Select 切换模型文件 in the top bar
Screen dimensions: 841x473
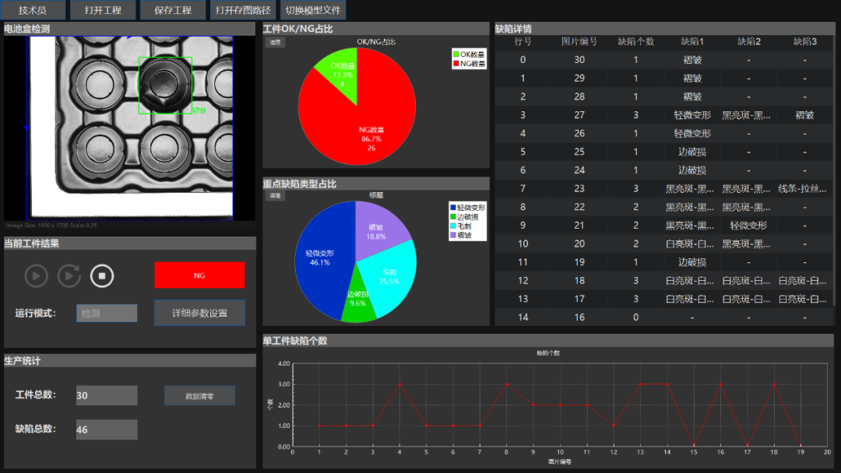point(312,10)
